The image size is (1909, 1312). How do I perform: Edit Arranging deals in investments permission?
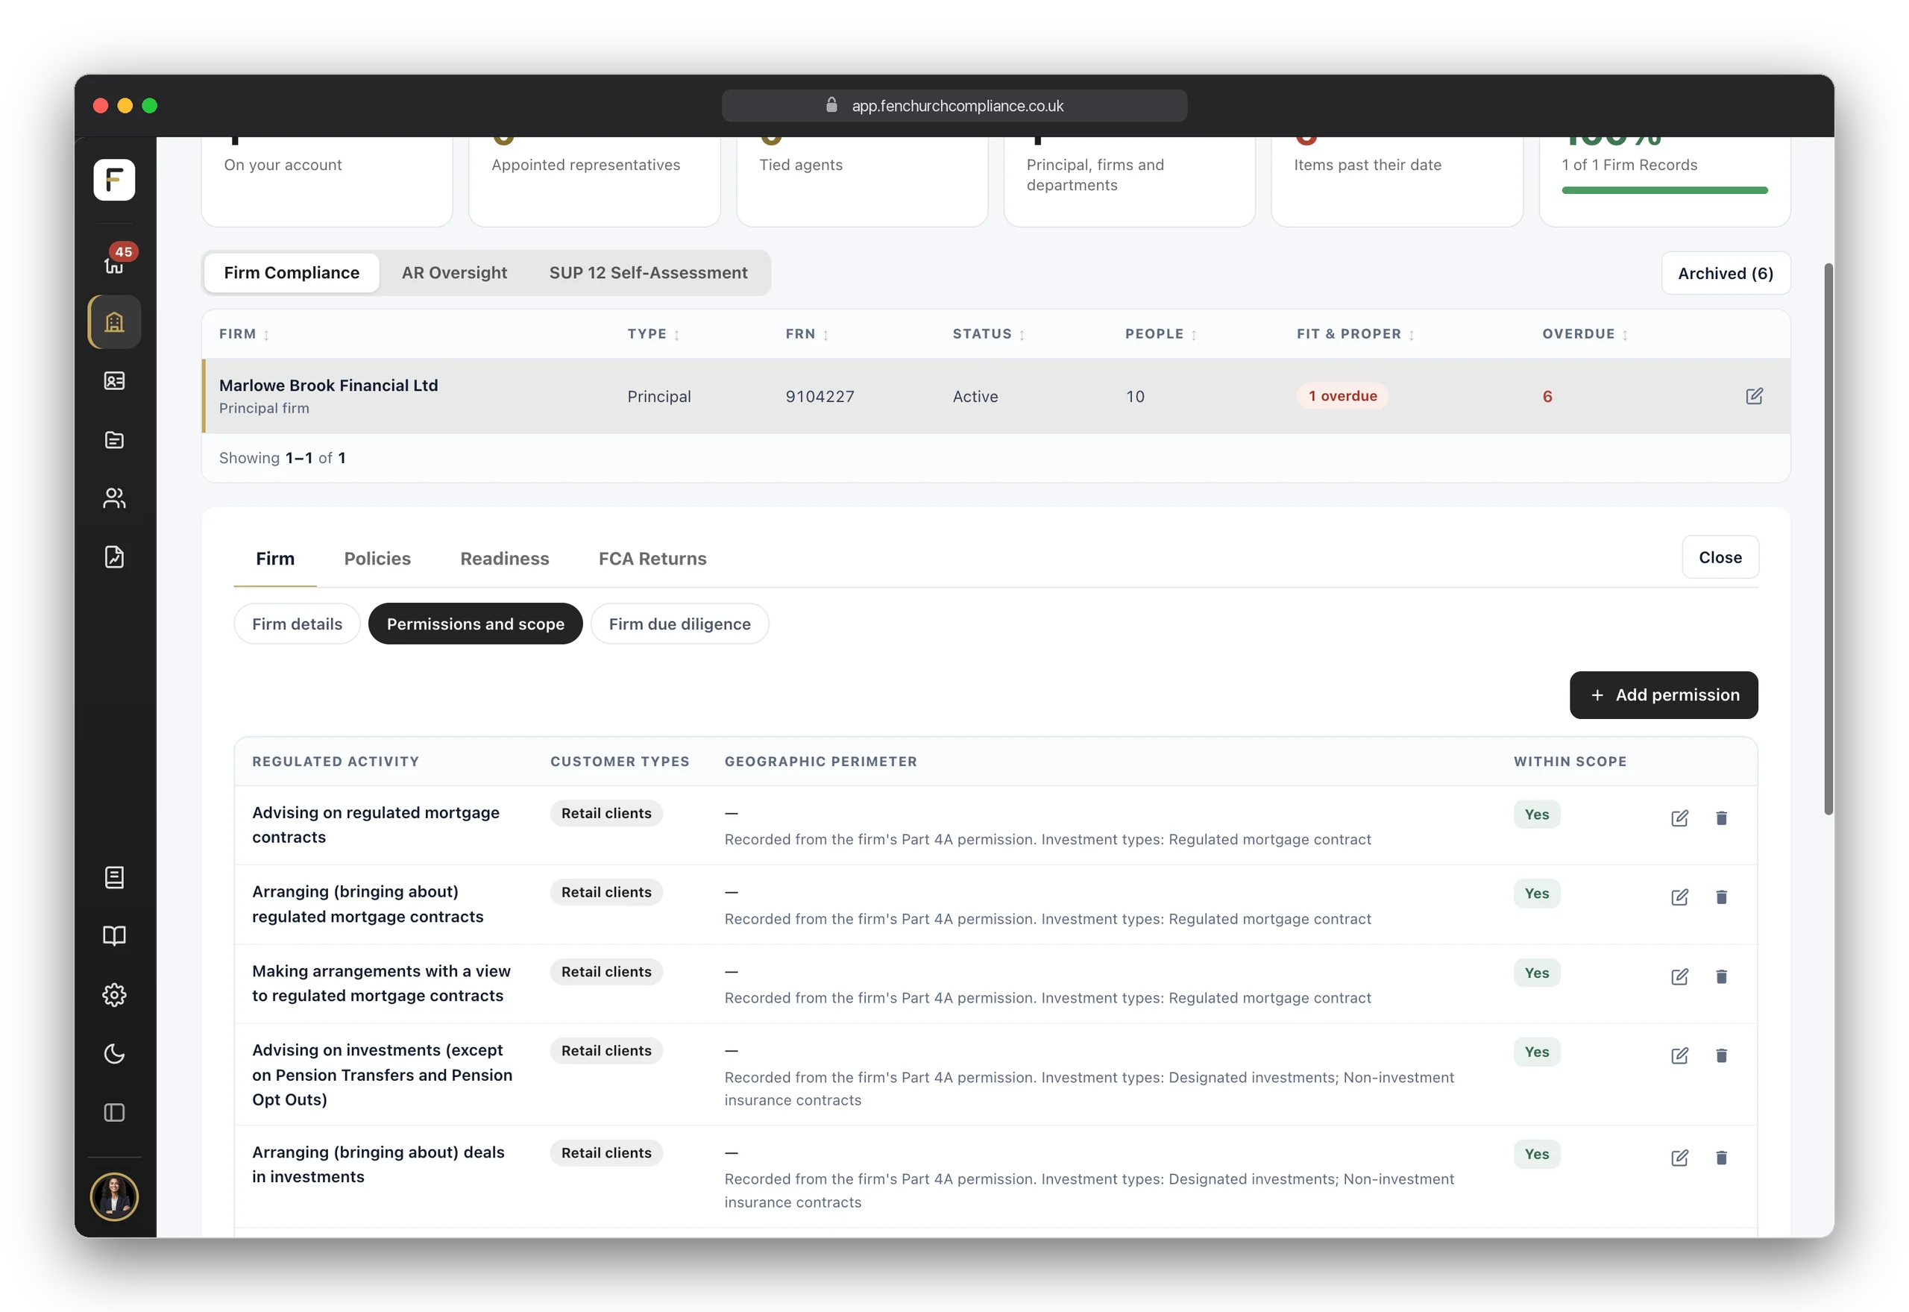pos(1679,1158)
